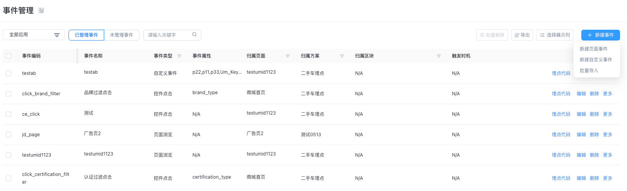The image size is (627, 191).
Task: Open 更多 for click_brand_filter row
Action: tap(608, 94)
